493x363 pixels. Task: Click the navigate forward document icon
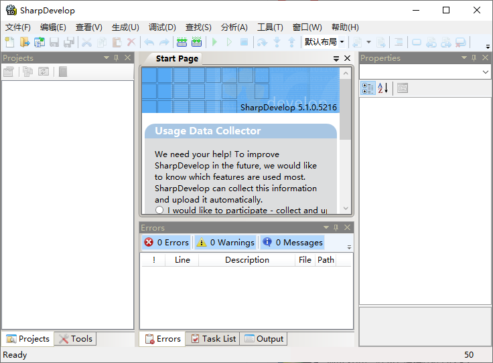pos(381,41)
